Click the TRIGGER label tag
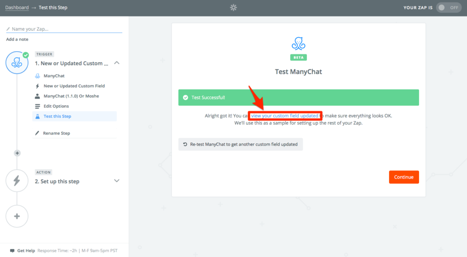The height and width of the screenshot is (257, 467). pyautogui.click(x=44, y=54)
